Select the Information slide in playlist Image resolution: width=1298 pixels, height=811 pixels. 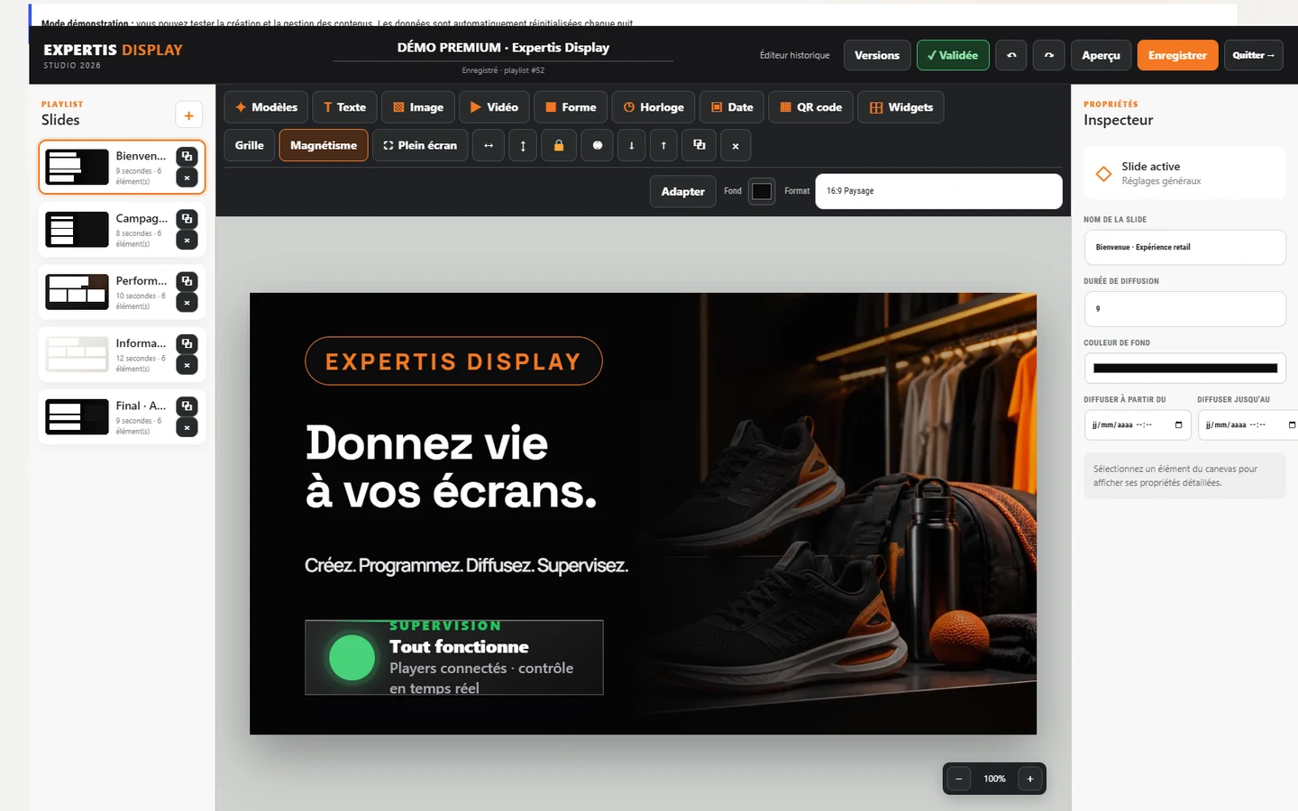click(122, 354)
